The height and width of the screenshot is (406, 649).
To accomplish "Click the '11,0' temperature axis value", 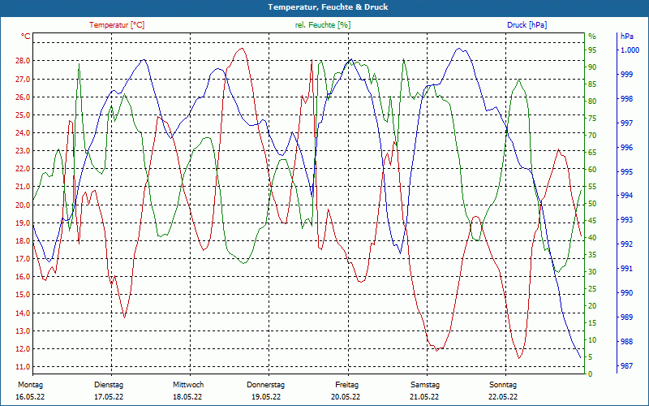I will point(23,367).
